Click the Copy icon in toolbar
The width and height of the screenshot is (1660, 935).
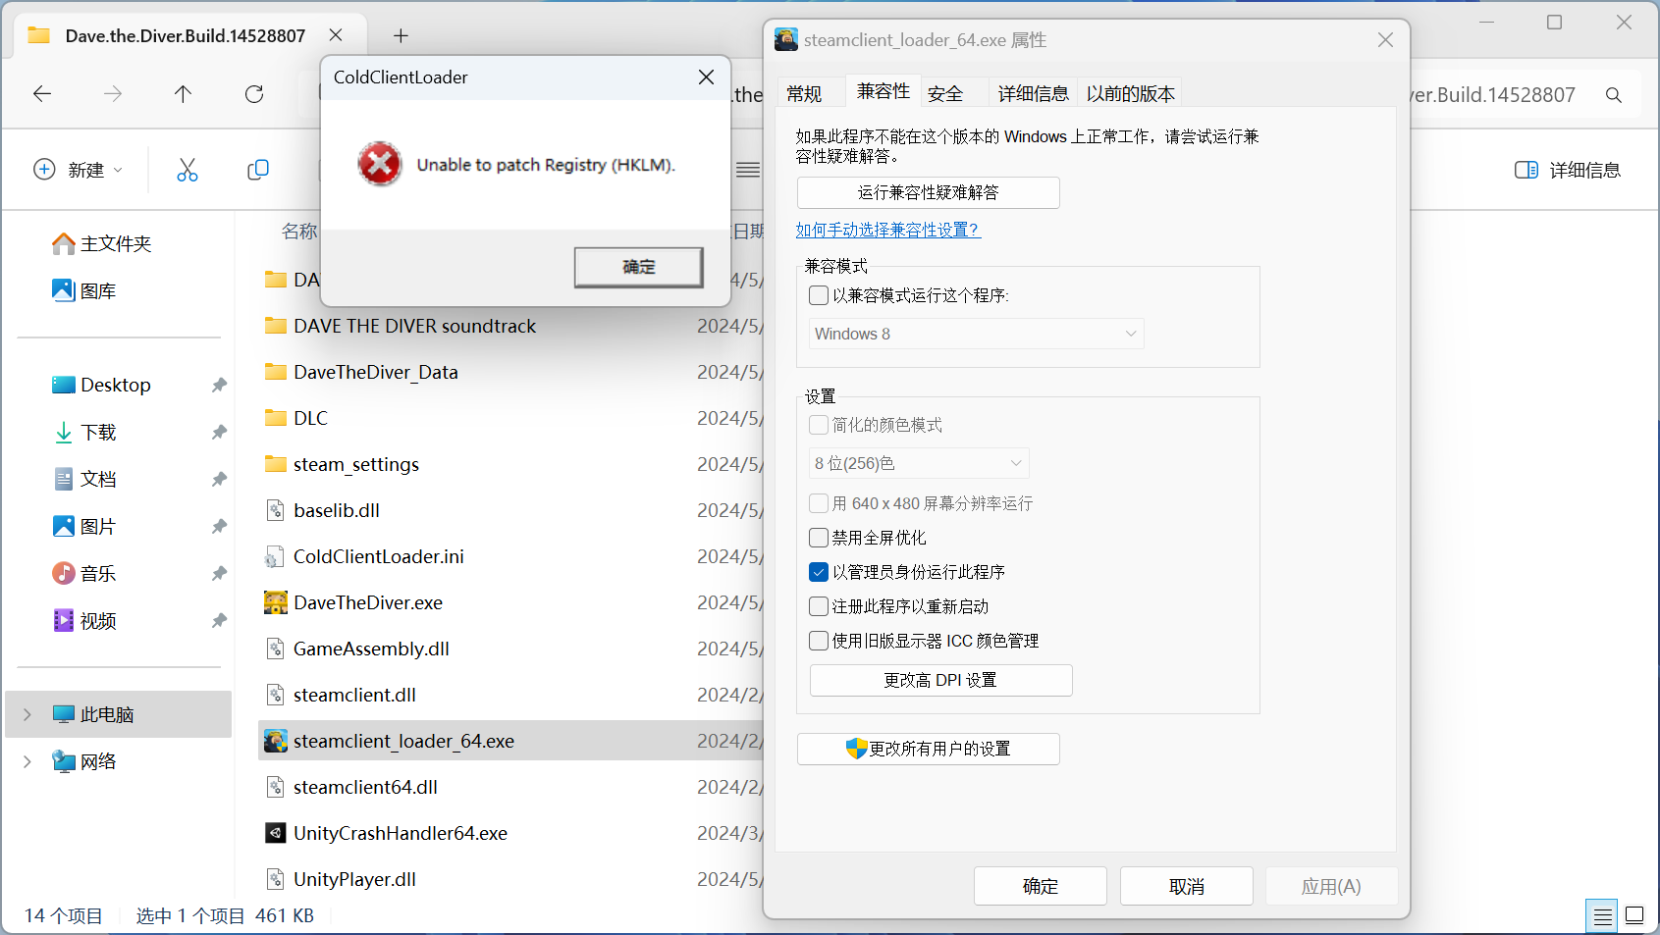[258, 170]
